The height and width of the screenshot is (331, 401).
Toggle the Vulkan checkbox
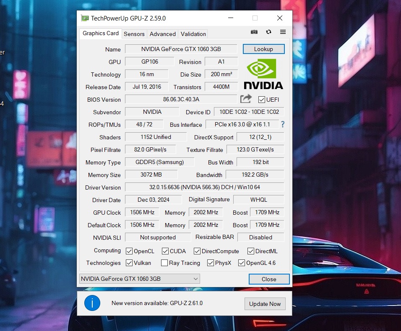click(x=129, y=263)
